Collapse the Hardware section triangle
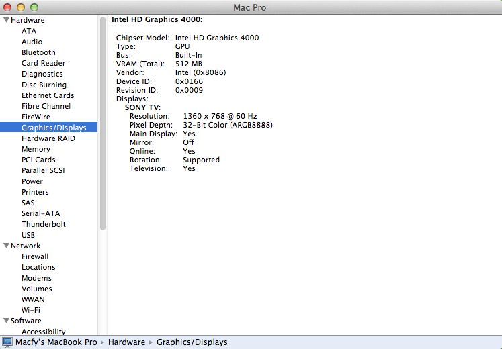Image resolution: width=502 pixels, height=349 pixels. click(6, 20)
